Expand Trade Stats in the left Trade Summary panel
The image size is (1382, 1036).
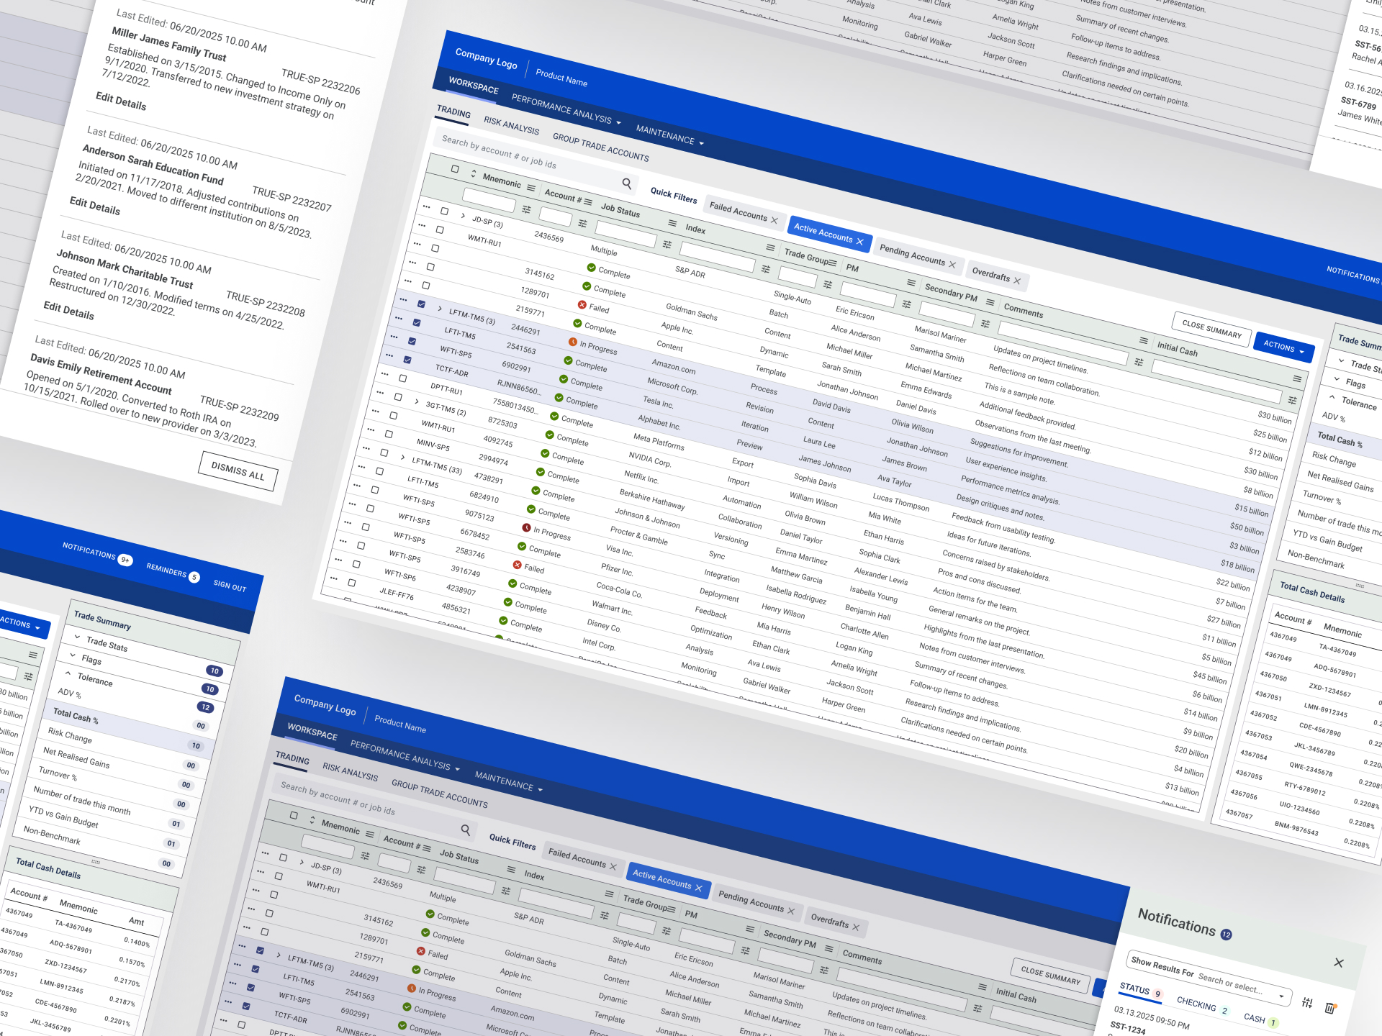point(78,637)
